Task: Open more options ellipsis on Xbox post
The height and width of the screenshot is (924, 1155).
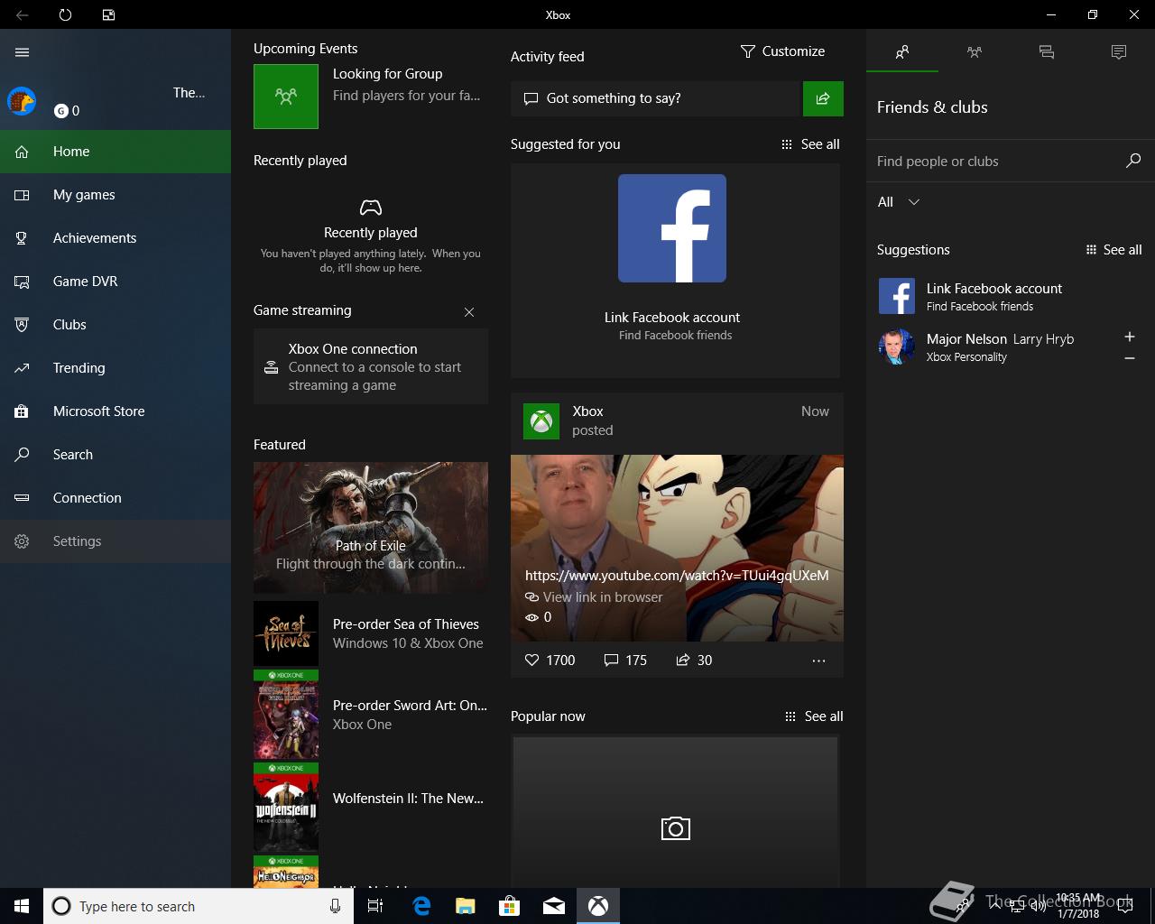Action: click(818, 661)
